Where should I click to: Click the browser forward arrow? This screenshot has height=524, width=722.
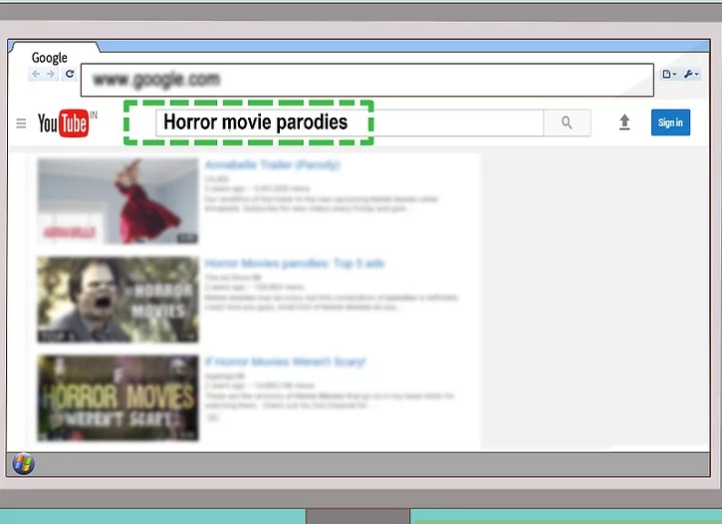coord(51,75)
